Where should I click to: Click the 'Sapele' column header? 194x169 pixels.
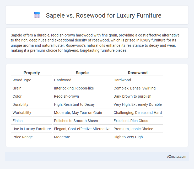[x=82, y=73]
